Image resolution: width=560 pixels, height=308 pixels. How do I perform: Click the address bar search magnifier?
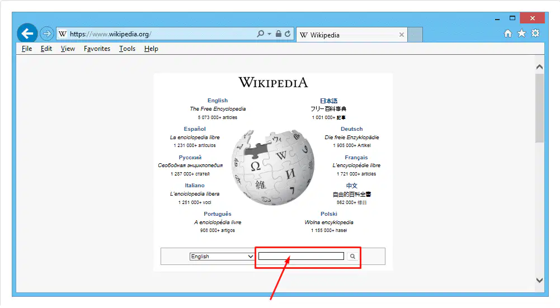pos(260,34)
